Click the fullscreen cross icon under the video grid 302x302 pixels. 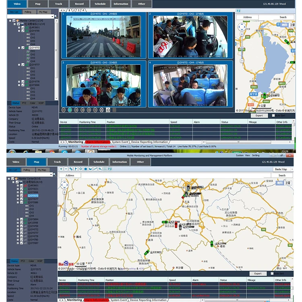coord(102,110)
